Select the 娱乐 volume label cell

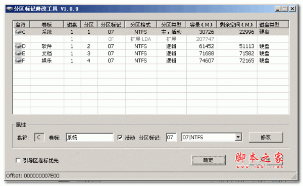[46, 60]
